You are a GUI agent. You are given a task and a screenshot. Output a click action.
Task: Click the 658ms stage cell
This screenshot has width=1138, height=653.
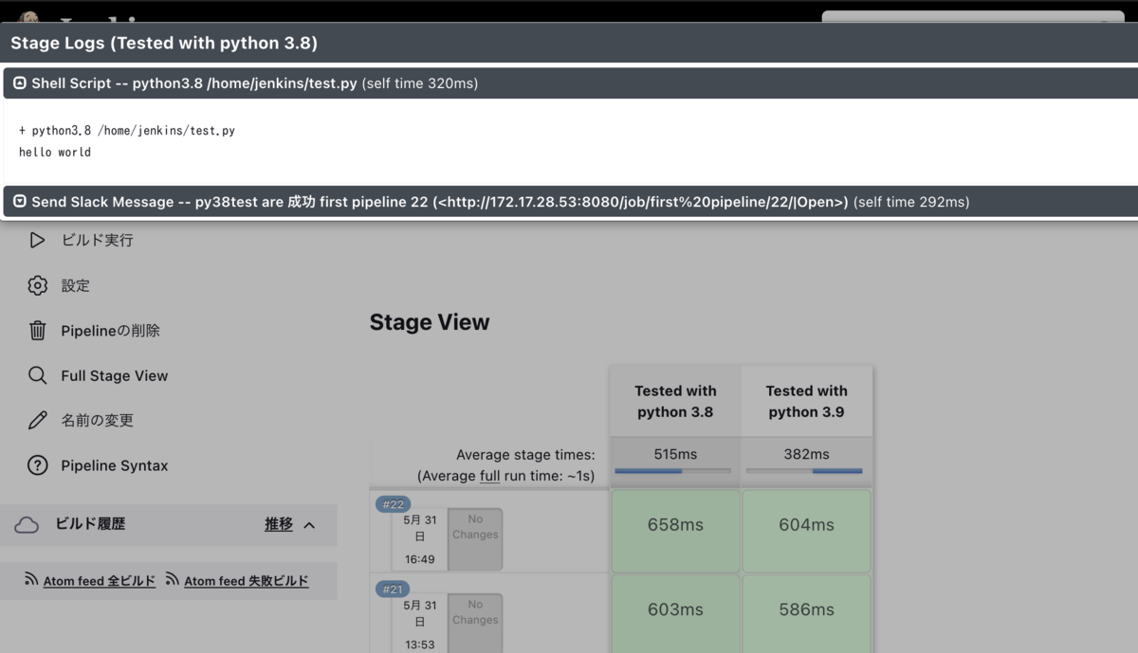coord(675,531)
